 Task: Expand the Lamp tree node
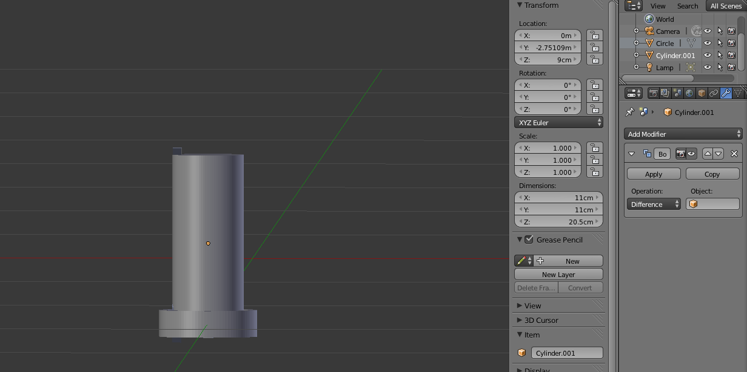(x=636, y=67)
